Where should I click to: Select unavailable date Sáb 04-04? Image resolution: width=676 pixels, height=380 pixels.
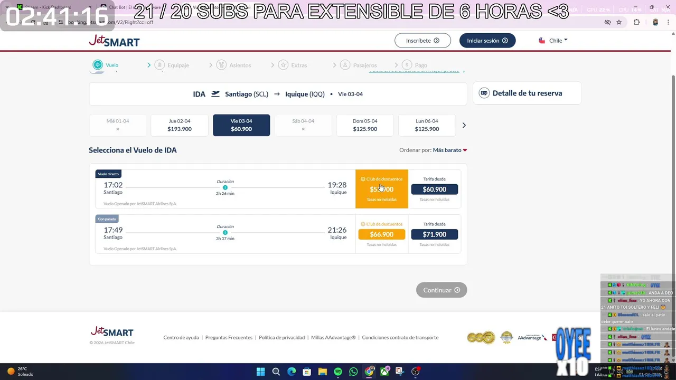pos(303,125)
